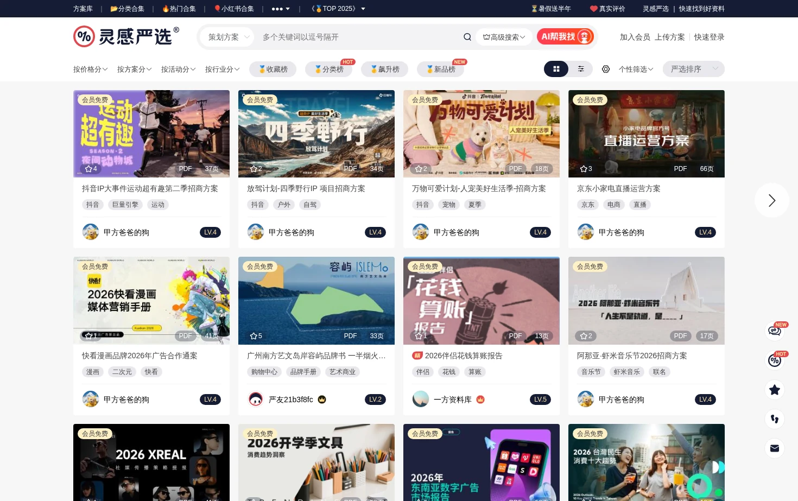Open 方案库 in top bar

click(83, 9)
